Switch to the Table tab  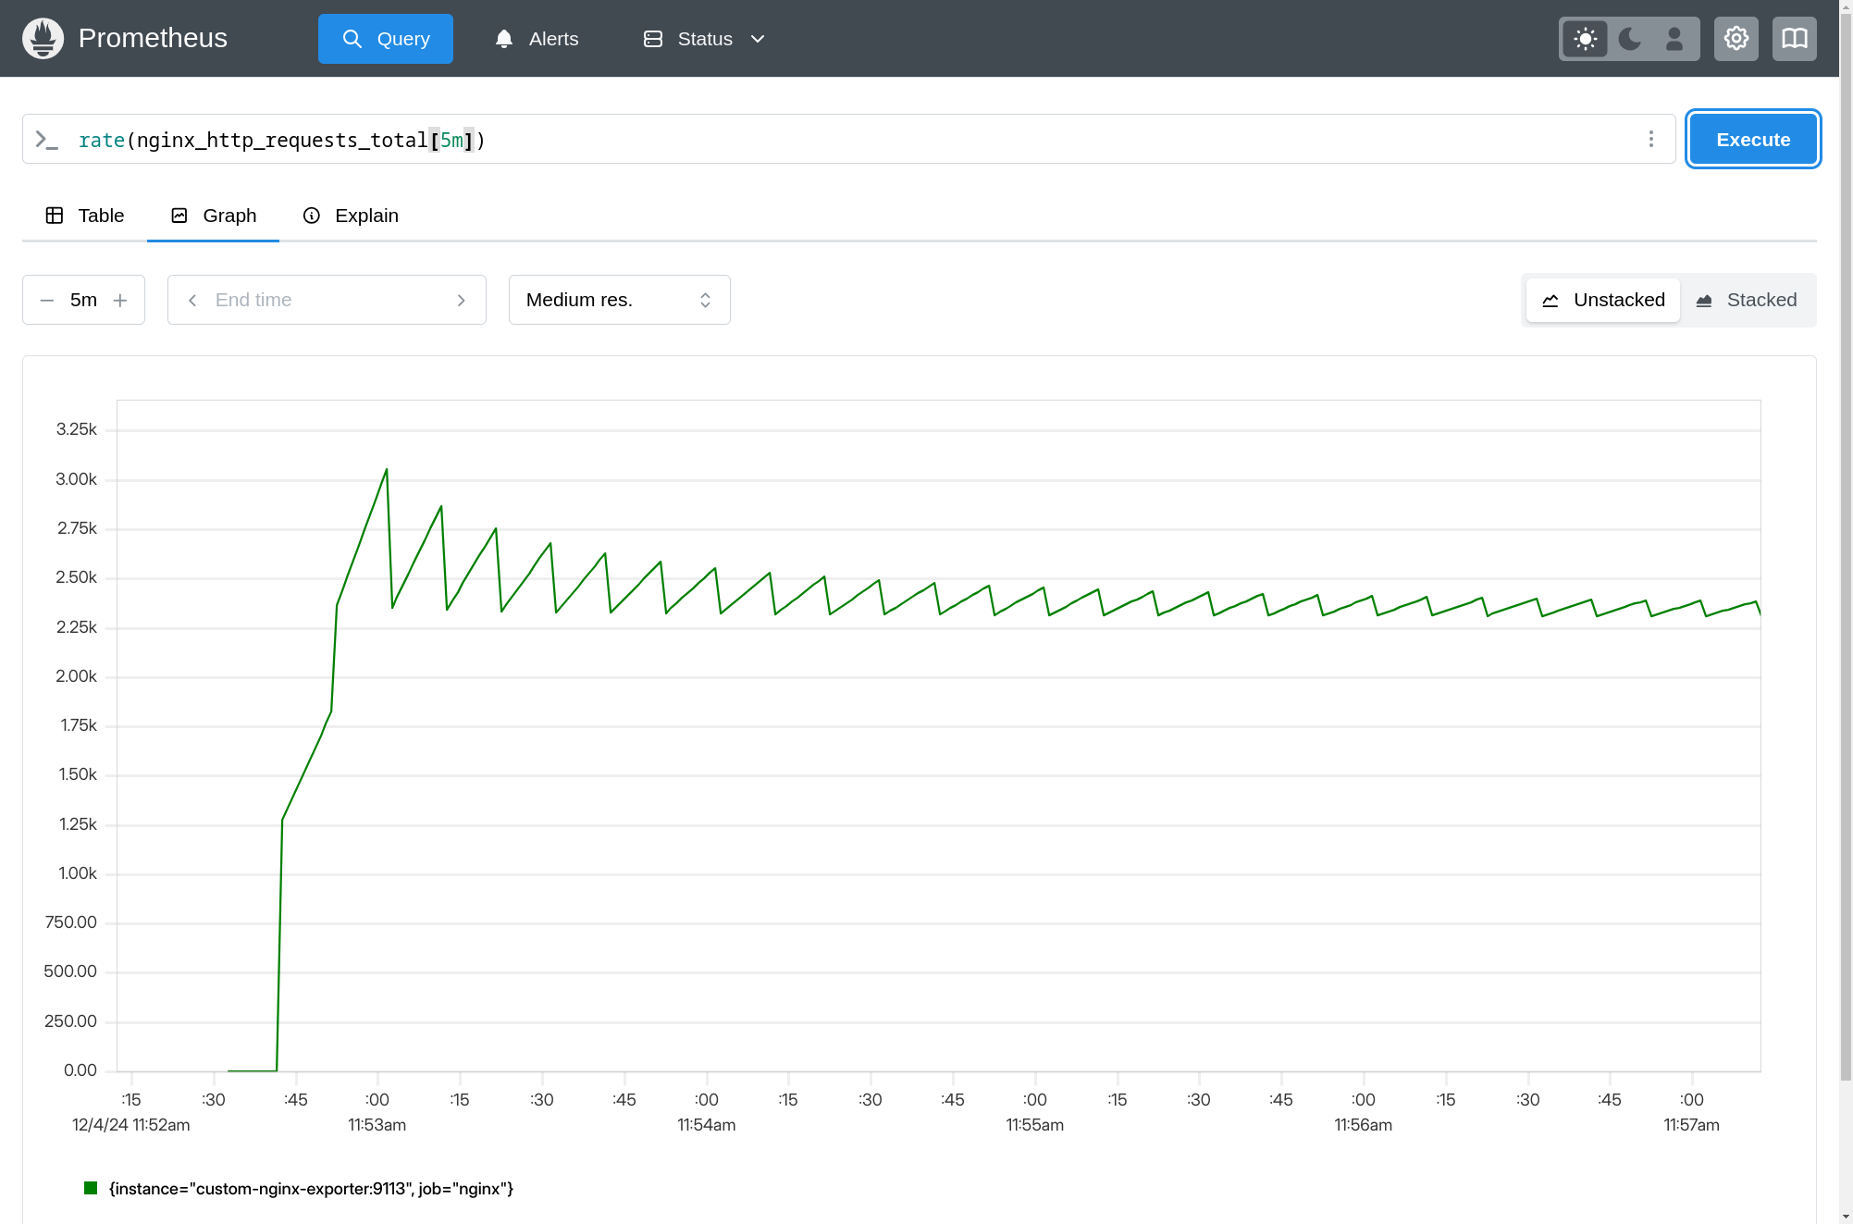(x=85, y=216)
